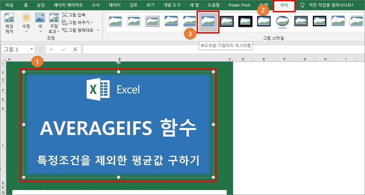Switch to the 보기 tab

[151, 5]
